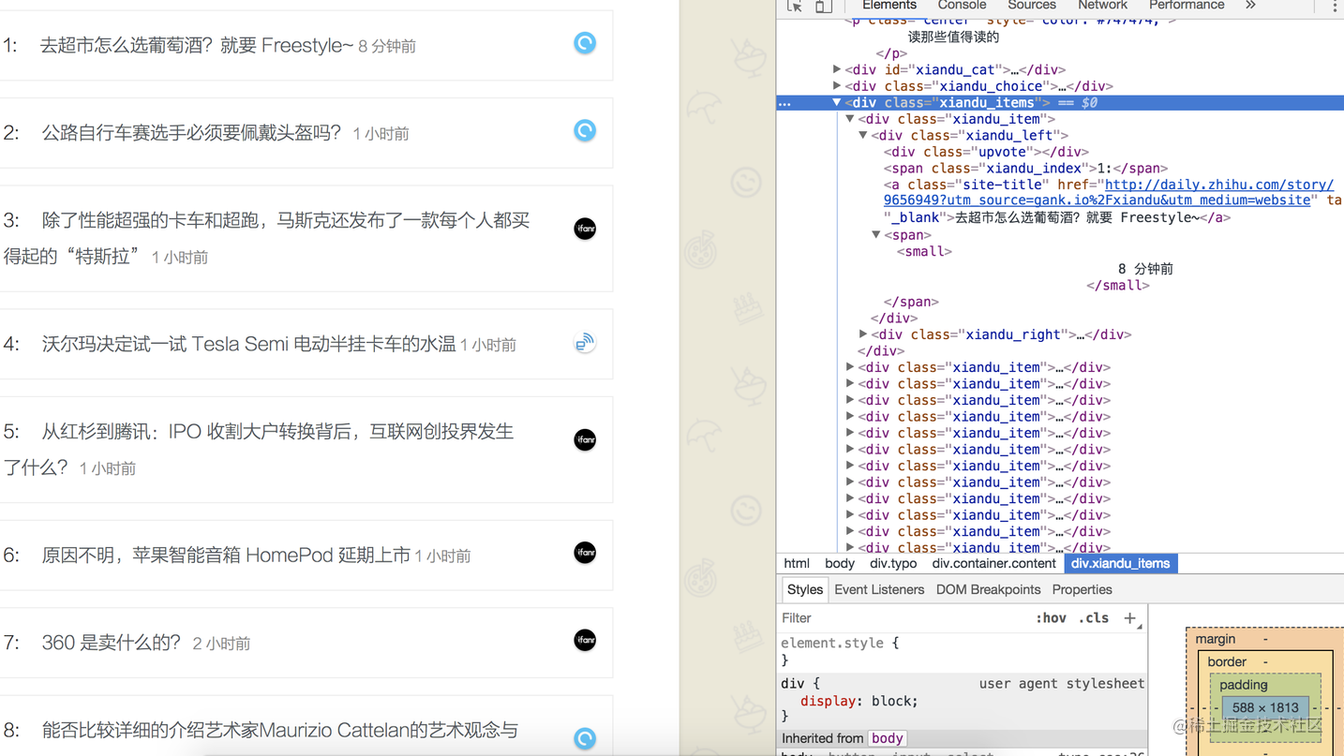Click the body breadcrumb in Styles inheritance row

click(x=887, y=738)
